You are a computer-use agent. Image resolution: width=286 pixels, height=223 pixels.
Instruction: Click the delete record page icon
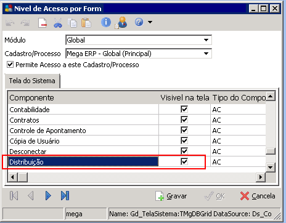click(x=43, y=22)
